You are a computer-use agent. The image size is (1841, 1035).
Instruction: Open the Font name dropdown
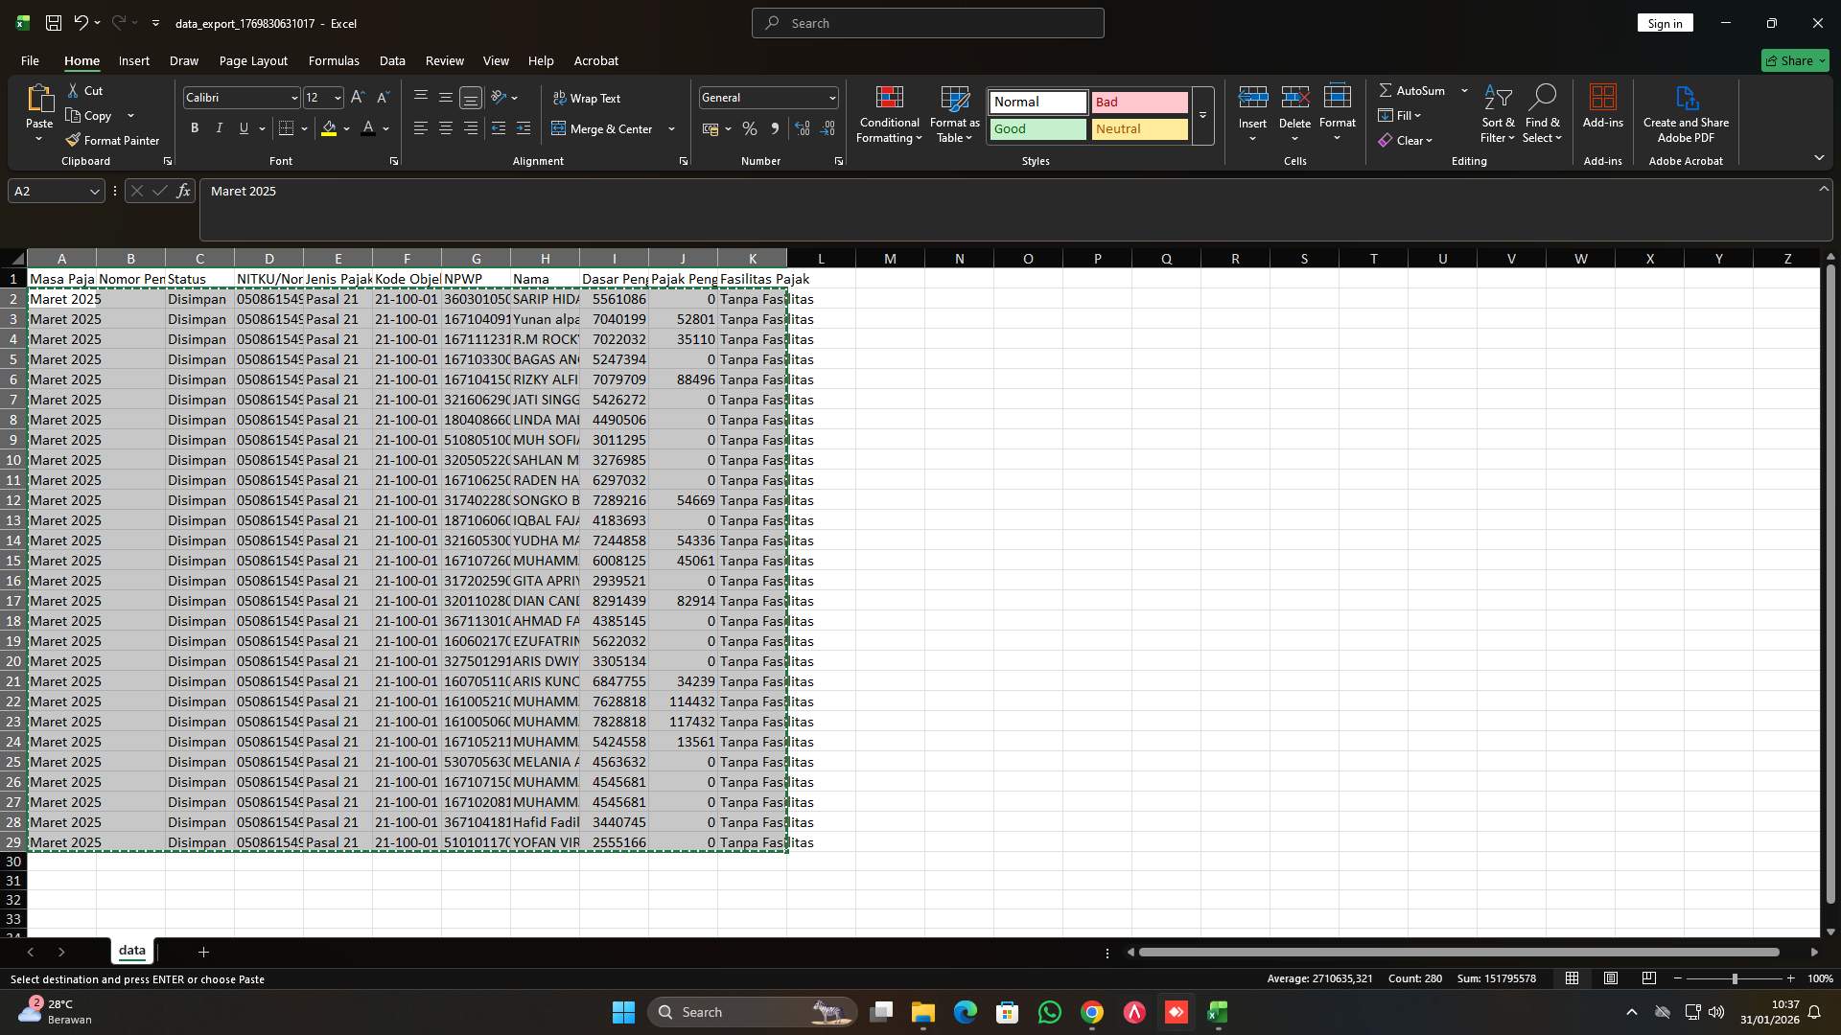pos(292,97)
